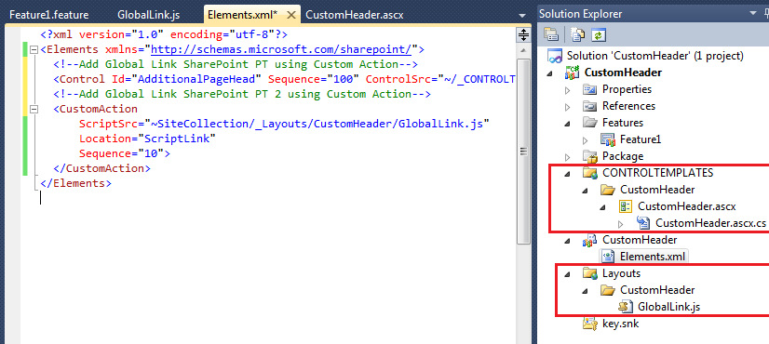Collapse CustomHeader folder under CONTROLTEMPLATES
Image resolution: width=769 pixels, height=344 pixels.
(586, 191)
